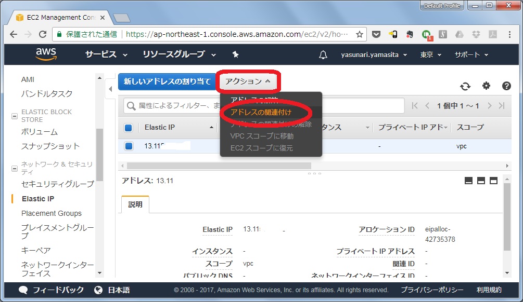Jump to the last page of results
Viewport: 523px width, 302px height.
pyautogui.click(x=502, y=106)
